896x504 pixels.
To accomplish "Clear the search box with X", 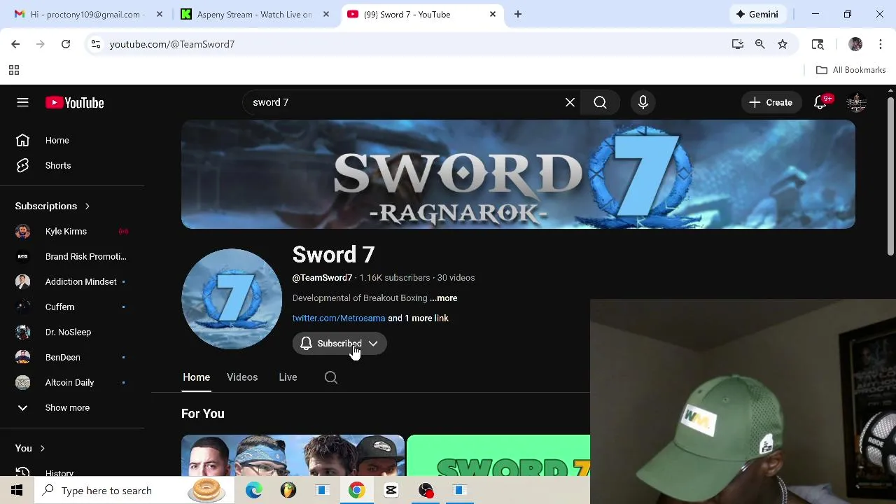I will click(570, 102).
